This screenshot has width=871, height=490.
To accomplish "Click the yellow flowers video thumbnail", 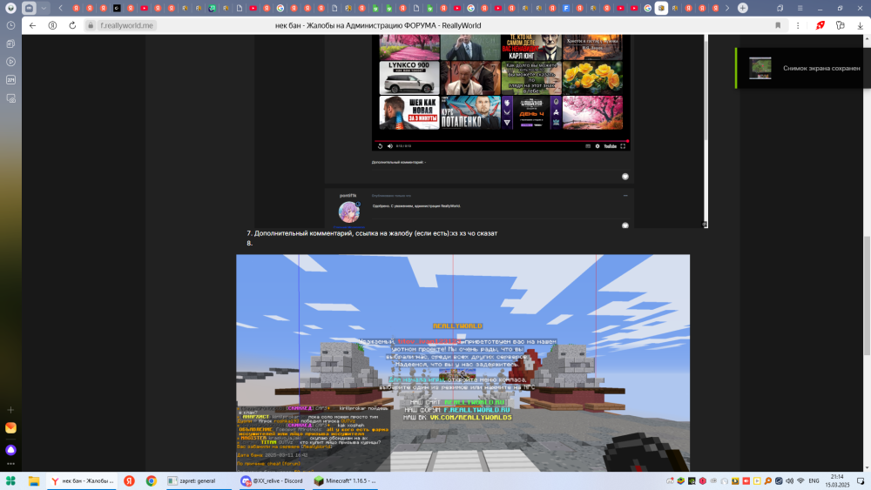I will (x=592, y=77).
